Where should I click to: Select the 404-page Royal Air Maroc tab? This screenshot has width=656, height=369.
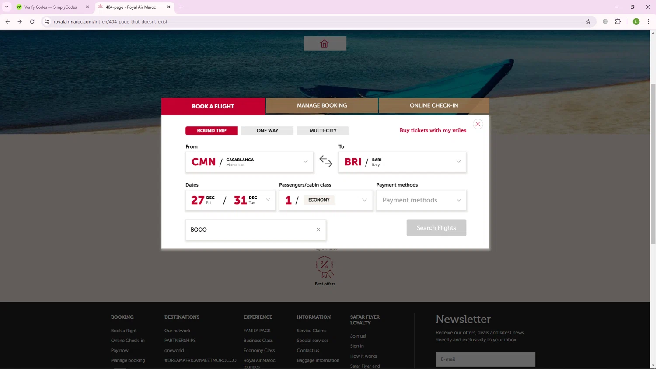[x=130, y=7]
